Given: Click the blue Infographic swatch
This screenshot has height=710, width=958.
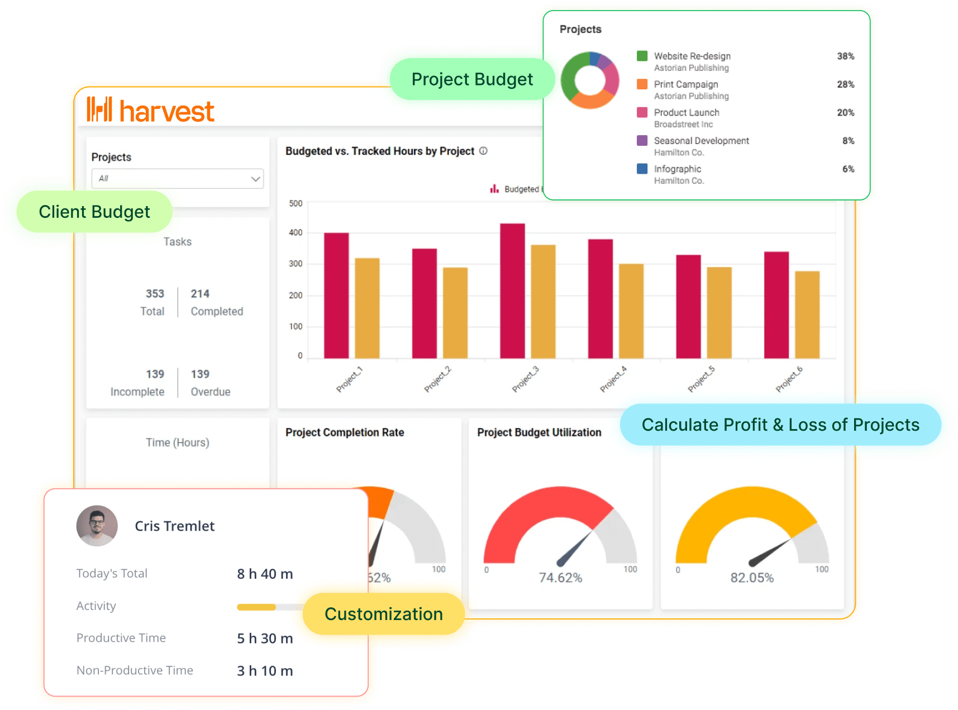Looking at the screenshot, I should coord(642,169).
